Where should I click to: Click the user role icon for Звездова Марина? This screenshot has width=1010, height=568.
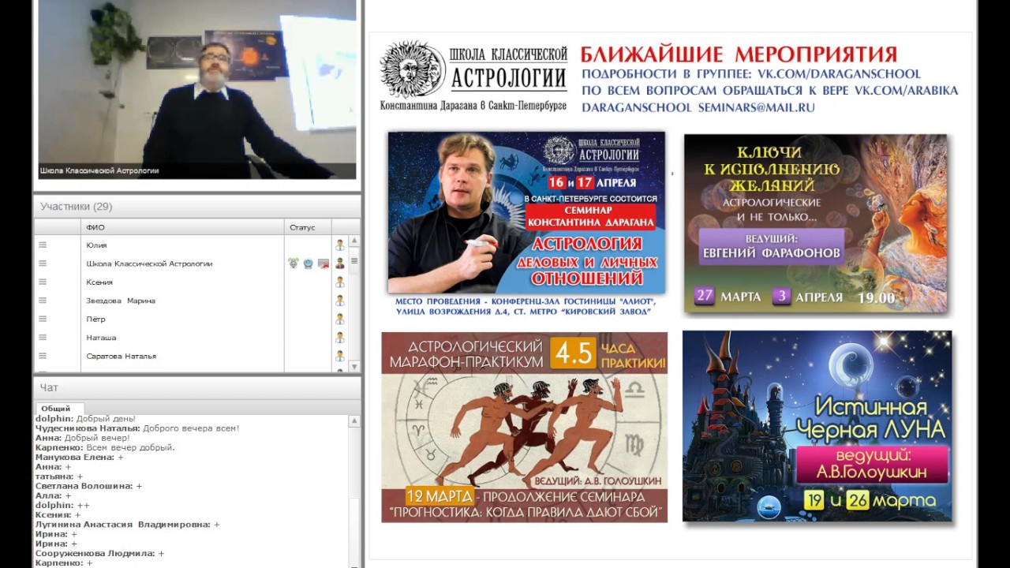[x=340, y=301]
